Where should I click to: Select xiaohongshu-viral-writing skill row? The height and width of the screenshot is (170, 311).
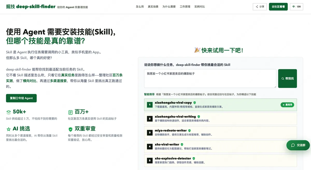(221, 119)
